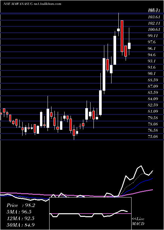
Task: Click the tall white candle topping near 99.11
Action: (115, 50)
